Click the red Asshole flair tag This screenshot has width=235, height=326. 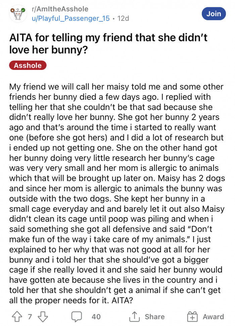[x=28, y=65]
